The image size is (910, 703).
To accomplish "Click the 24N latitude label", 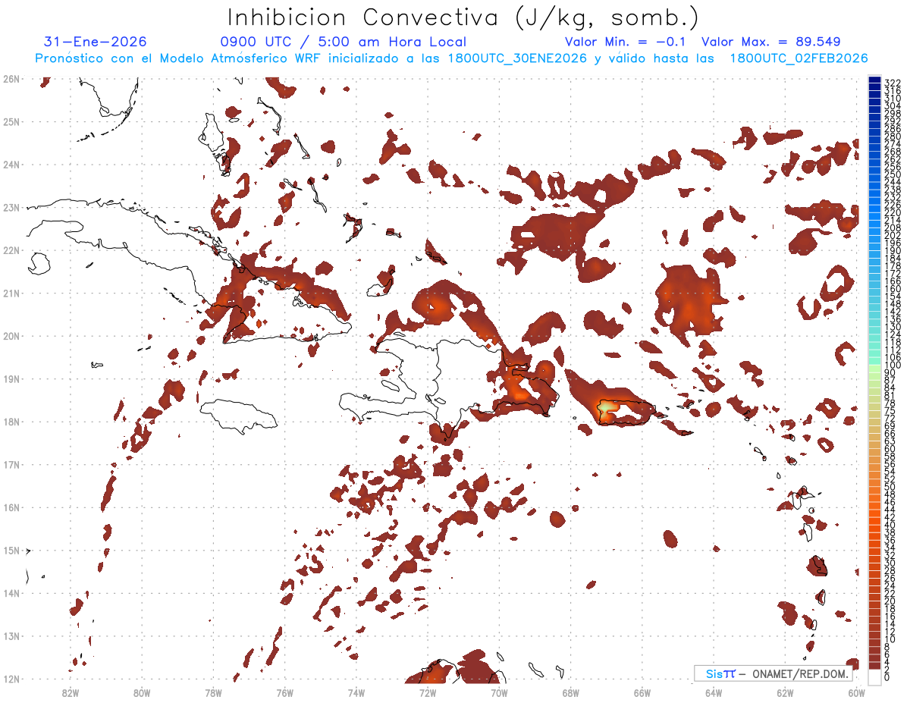I will pos(11,165).
